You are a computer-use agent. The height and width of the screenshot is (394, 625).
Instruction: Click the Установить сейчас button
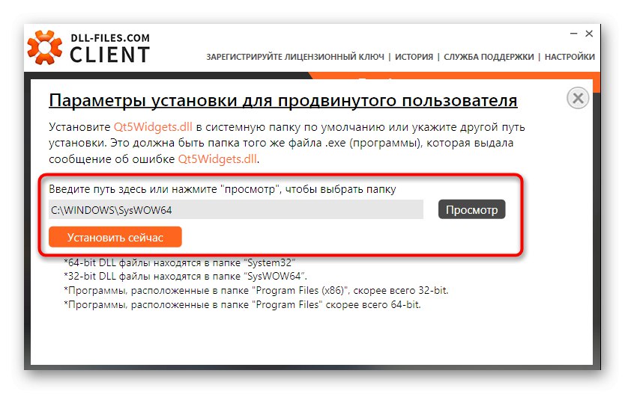point(115,237)
